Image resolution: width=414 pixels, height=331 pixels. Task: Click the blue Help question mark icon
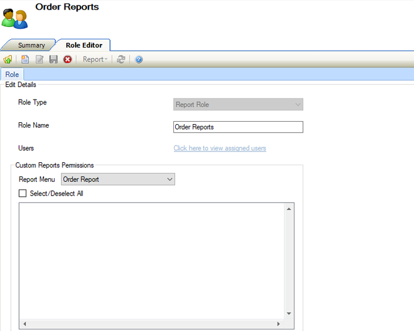139,60
